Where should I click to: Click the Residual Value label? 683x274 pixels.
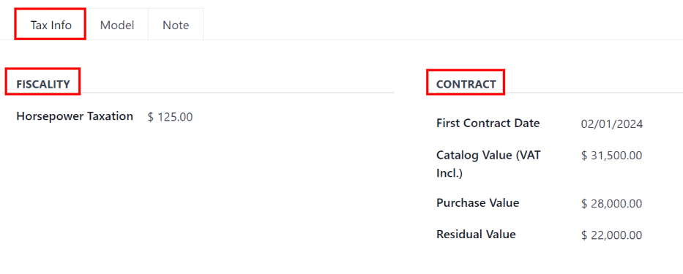(476, 235)
